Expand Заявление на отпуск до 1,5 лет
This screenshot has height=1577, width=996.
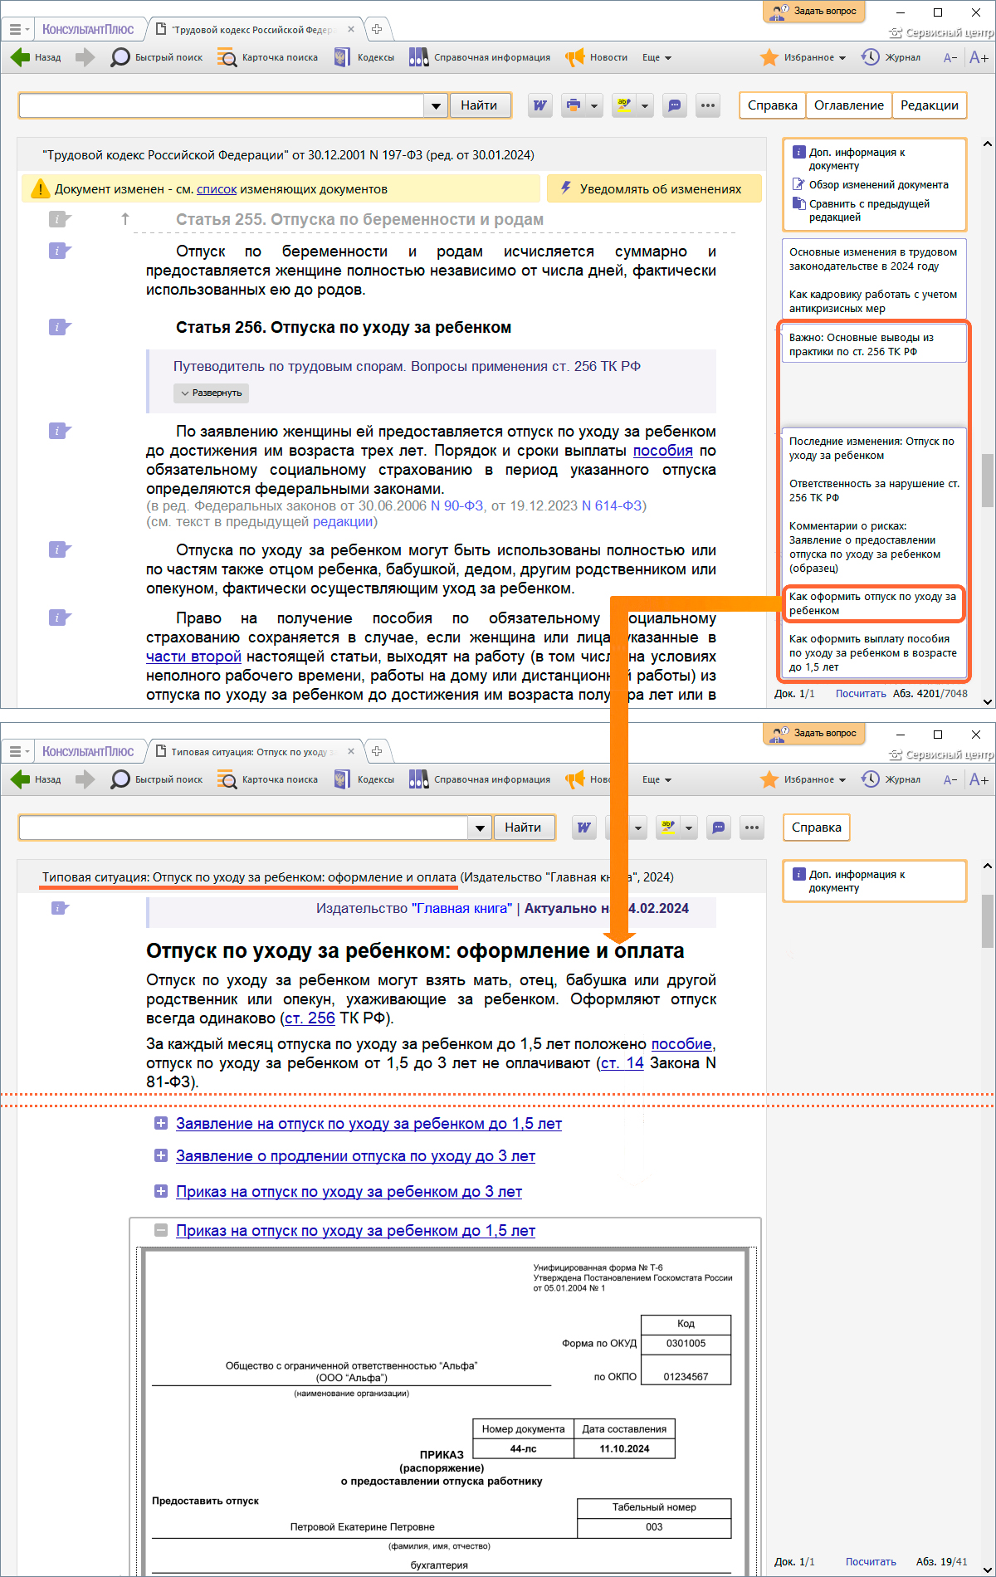(161, 1124)
